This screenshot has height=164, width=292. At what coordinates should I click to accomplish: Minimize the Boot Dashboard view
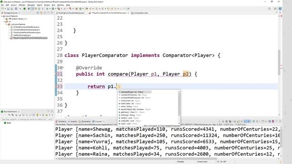pos(48,112)
